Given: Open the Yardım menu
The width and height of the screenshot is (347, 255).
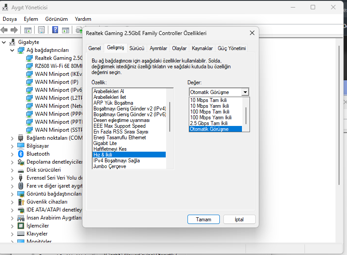Looking at the screenshot, I should [83, 19].
